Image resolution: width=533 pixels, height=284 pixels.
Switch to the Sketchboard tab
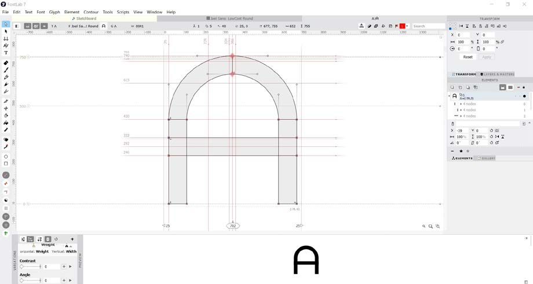coord(84,19)
